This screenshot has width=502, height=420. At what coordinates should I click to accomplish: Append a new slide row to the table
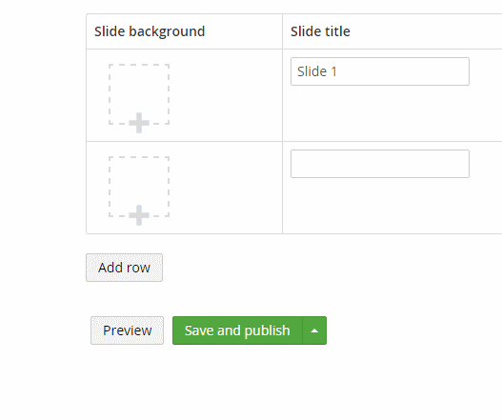click(x=124, y=268)
